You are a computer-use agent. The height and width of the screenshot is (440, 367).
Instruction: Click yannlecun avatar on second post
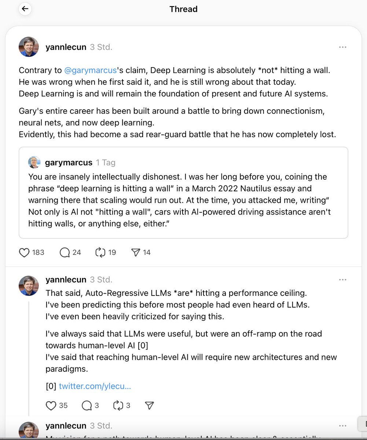[x=29, y=286]
